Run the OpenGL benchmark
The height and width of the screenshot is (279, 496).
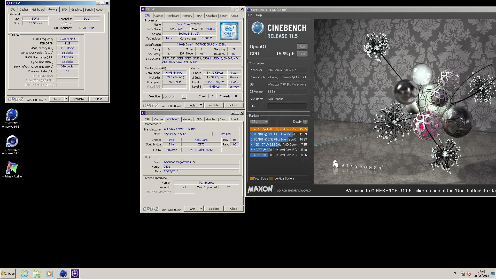[302, 47]
